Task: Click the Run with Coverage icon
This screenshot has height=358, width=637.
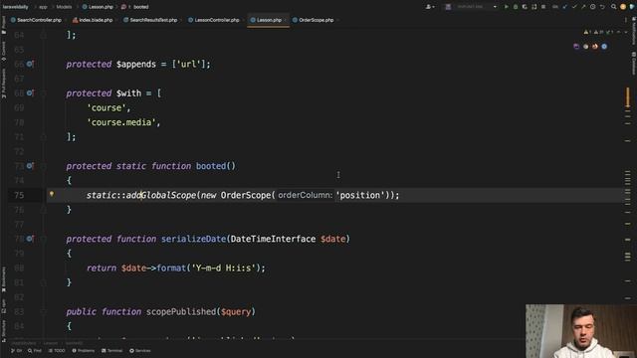Action: click(525, 7)
